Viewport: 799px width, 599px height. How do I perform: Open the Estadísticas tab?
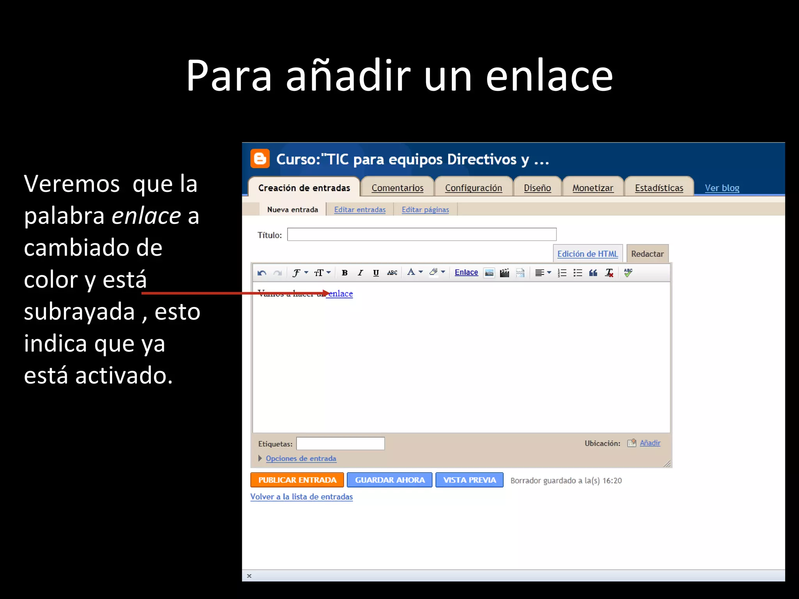click(x=659, y=188)
